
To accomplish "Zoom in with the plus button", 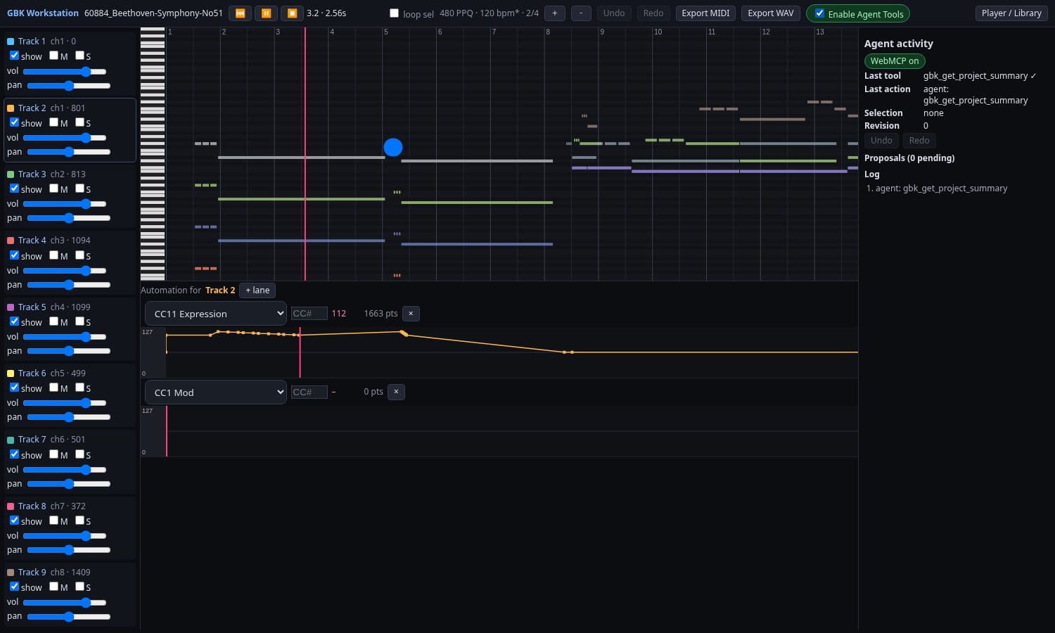I will tap(554, 13).
